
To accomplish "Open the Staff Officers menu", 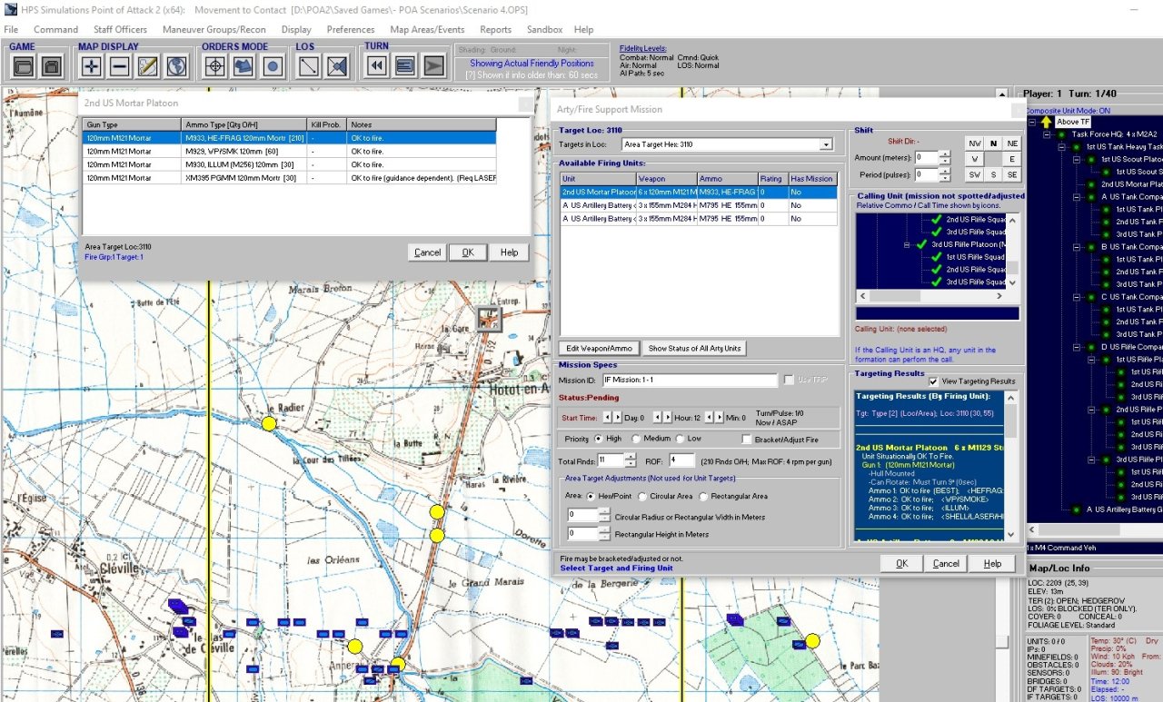I will [120, 30].
